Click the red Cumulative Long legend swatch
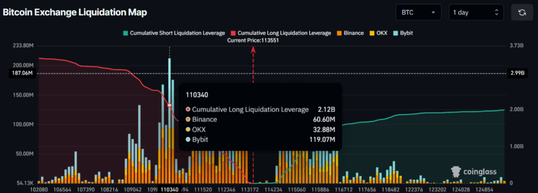 coord(233,33)
